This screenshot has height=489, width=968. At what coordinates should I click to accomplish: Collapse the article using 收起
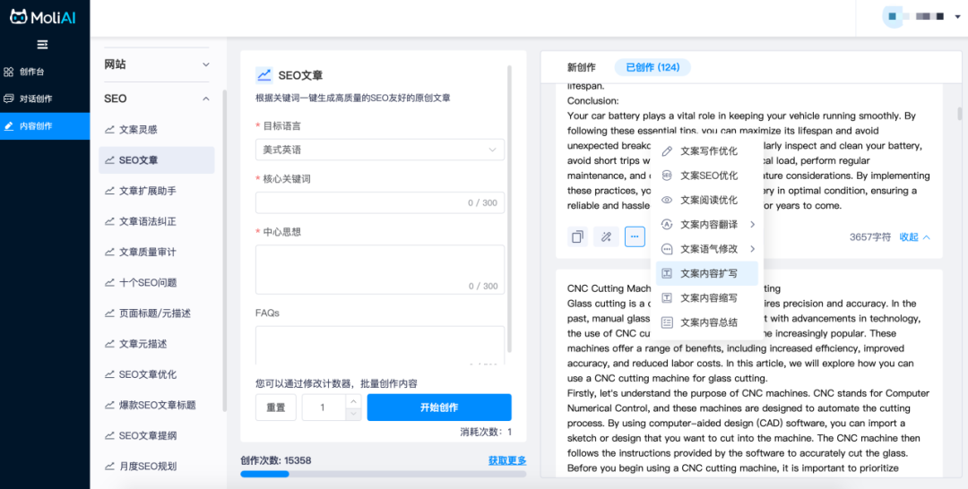[x=914, y=237]
